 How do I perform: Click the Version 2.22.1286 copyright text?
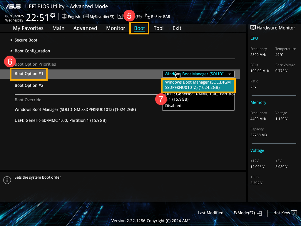[150, 221]
